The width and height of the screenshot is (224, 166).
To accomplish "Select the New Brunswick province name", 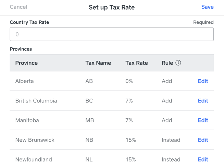I will pyautogui.click(x=35, y=140).
